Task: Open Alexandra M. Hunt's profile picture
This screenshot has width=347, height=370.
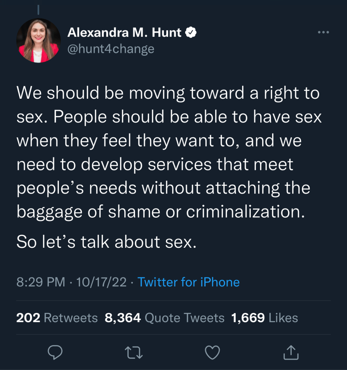Action: (x=38, y=41)
